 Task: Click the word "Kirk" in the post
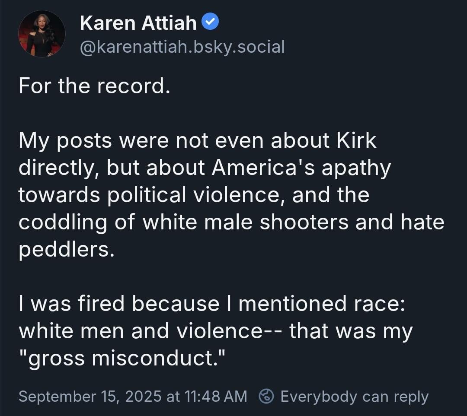coord(356,140)
